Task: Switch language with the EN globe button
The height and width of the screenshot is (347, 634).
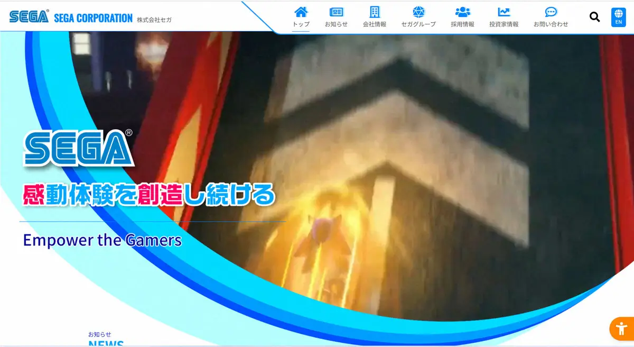Action: coord(618,17)
